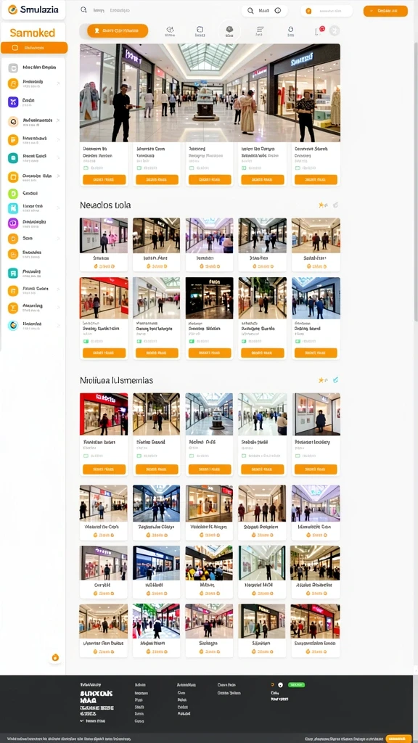Click the orange pill button at header's right end
This screenshot has height=743, width=418.
[x=385, y=11]
